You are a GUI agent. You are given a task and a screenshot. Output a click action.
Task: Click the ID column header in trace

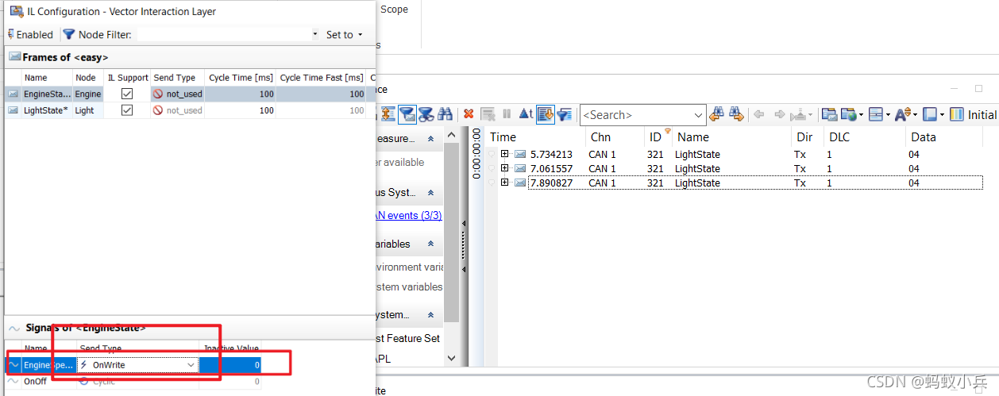(x=655, y=136)
